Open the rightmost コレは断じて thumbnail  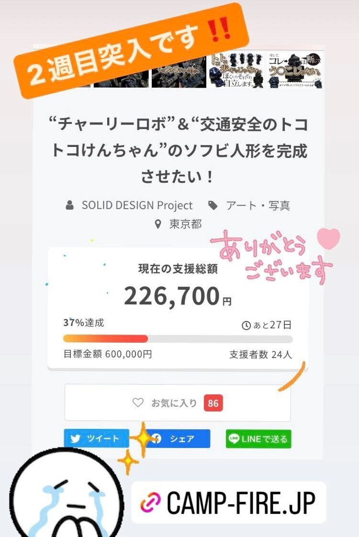(x=294, y=71)
